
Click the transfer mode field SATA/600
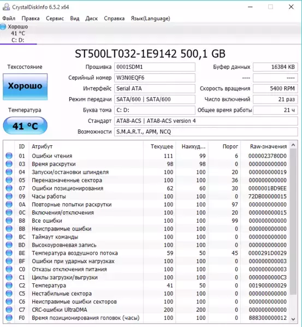pos(155,99)
